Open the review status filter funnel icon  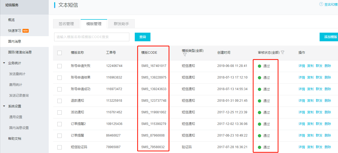(x=283, y=53)
